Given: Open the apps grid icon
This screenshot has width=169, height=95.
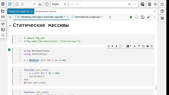Looking at the screenshot, I should pos(3,4).
